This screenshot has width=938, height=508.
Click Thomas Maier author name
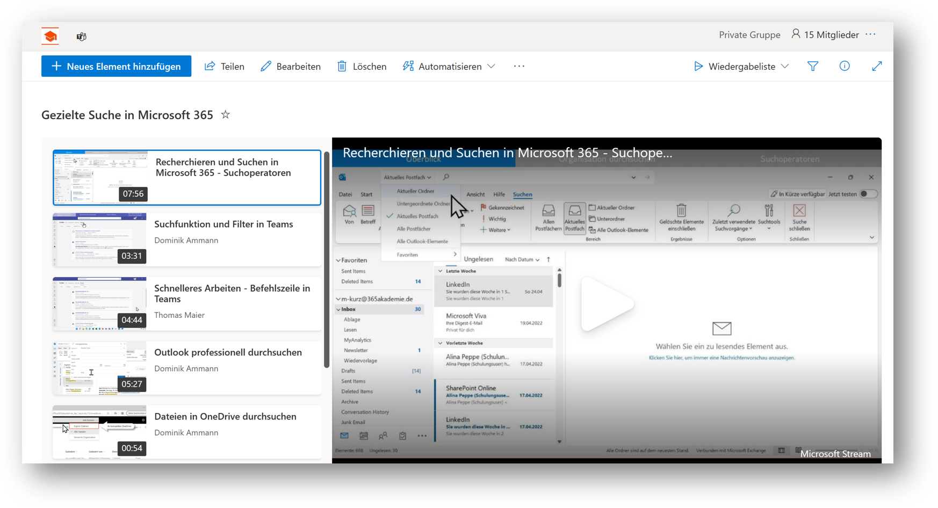(x=179, y=315)
